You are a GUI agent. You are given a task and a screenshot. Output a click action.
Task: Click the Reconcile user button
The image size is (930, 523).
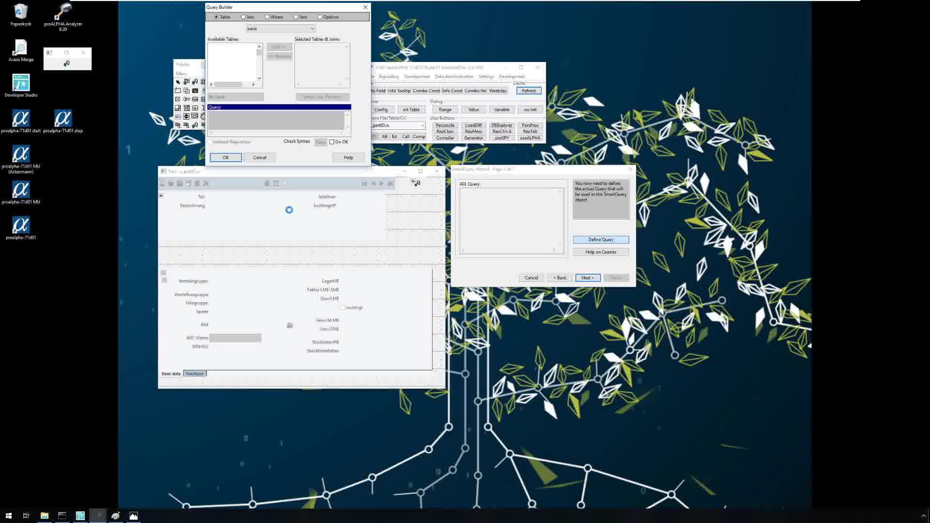(445, 125)
